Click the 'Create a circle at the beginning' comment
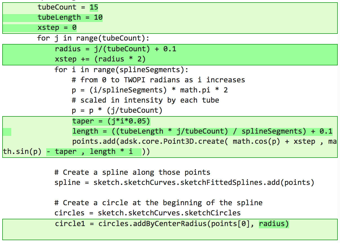Viewport: 340px width, 243px height. (x=158, y=203)
